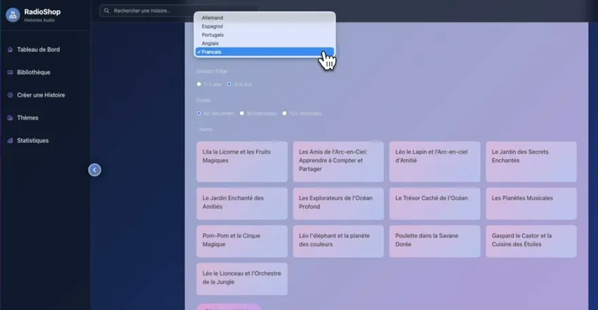Screen dimensions: 598x310
Task: Choose Espagnol in the language dropdown
Action: 264,27
